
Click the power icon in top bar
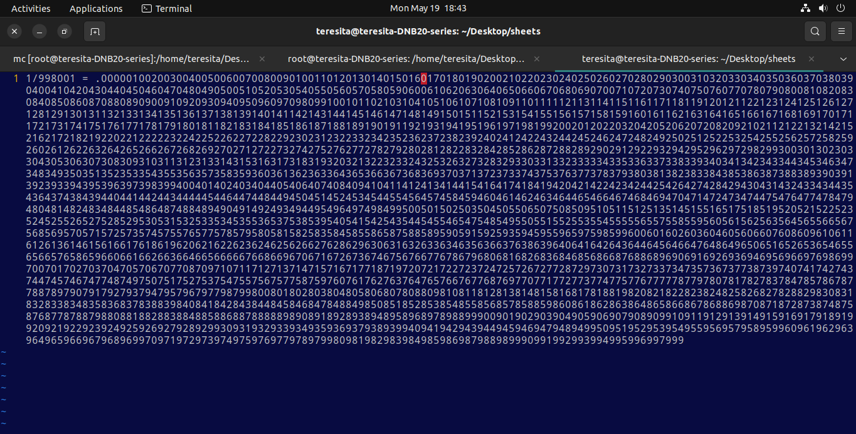[x=841, y=8]
